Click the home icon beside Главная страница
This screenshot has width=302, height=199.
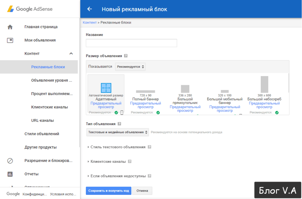click(x=10, y=27)
